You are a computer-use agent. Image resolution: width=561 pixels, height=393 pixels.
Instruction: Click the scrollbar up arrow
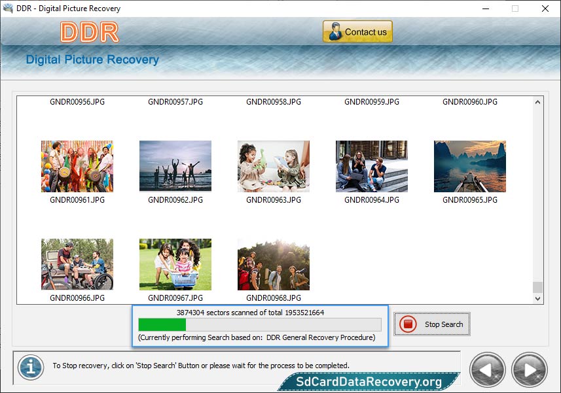[x=537, y=102]
